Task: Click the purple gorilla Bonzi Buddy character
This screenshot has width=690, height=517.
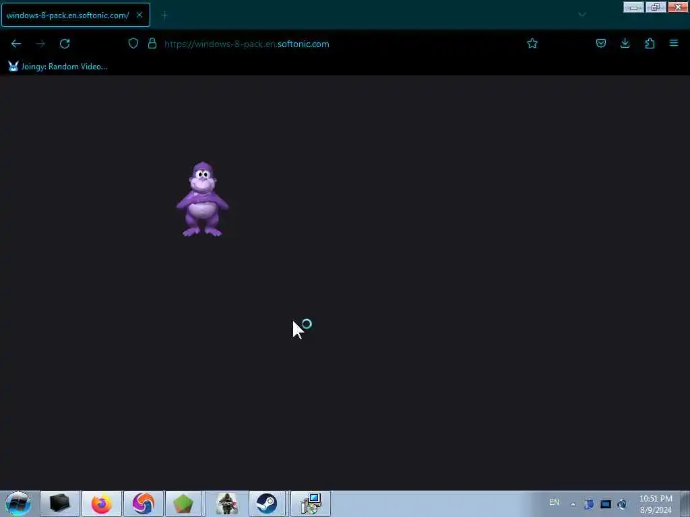Action: coord(202,199)
